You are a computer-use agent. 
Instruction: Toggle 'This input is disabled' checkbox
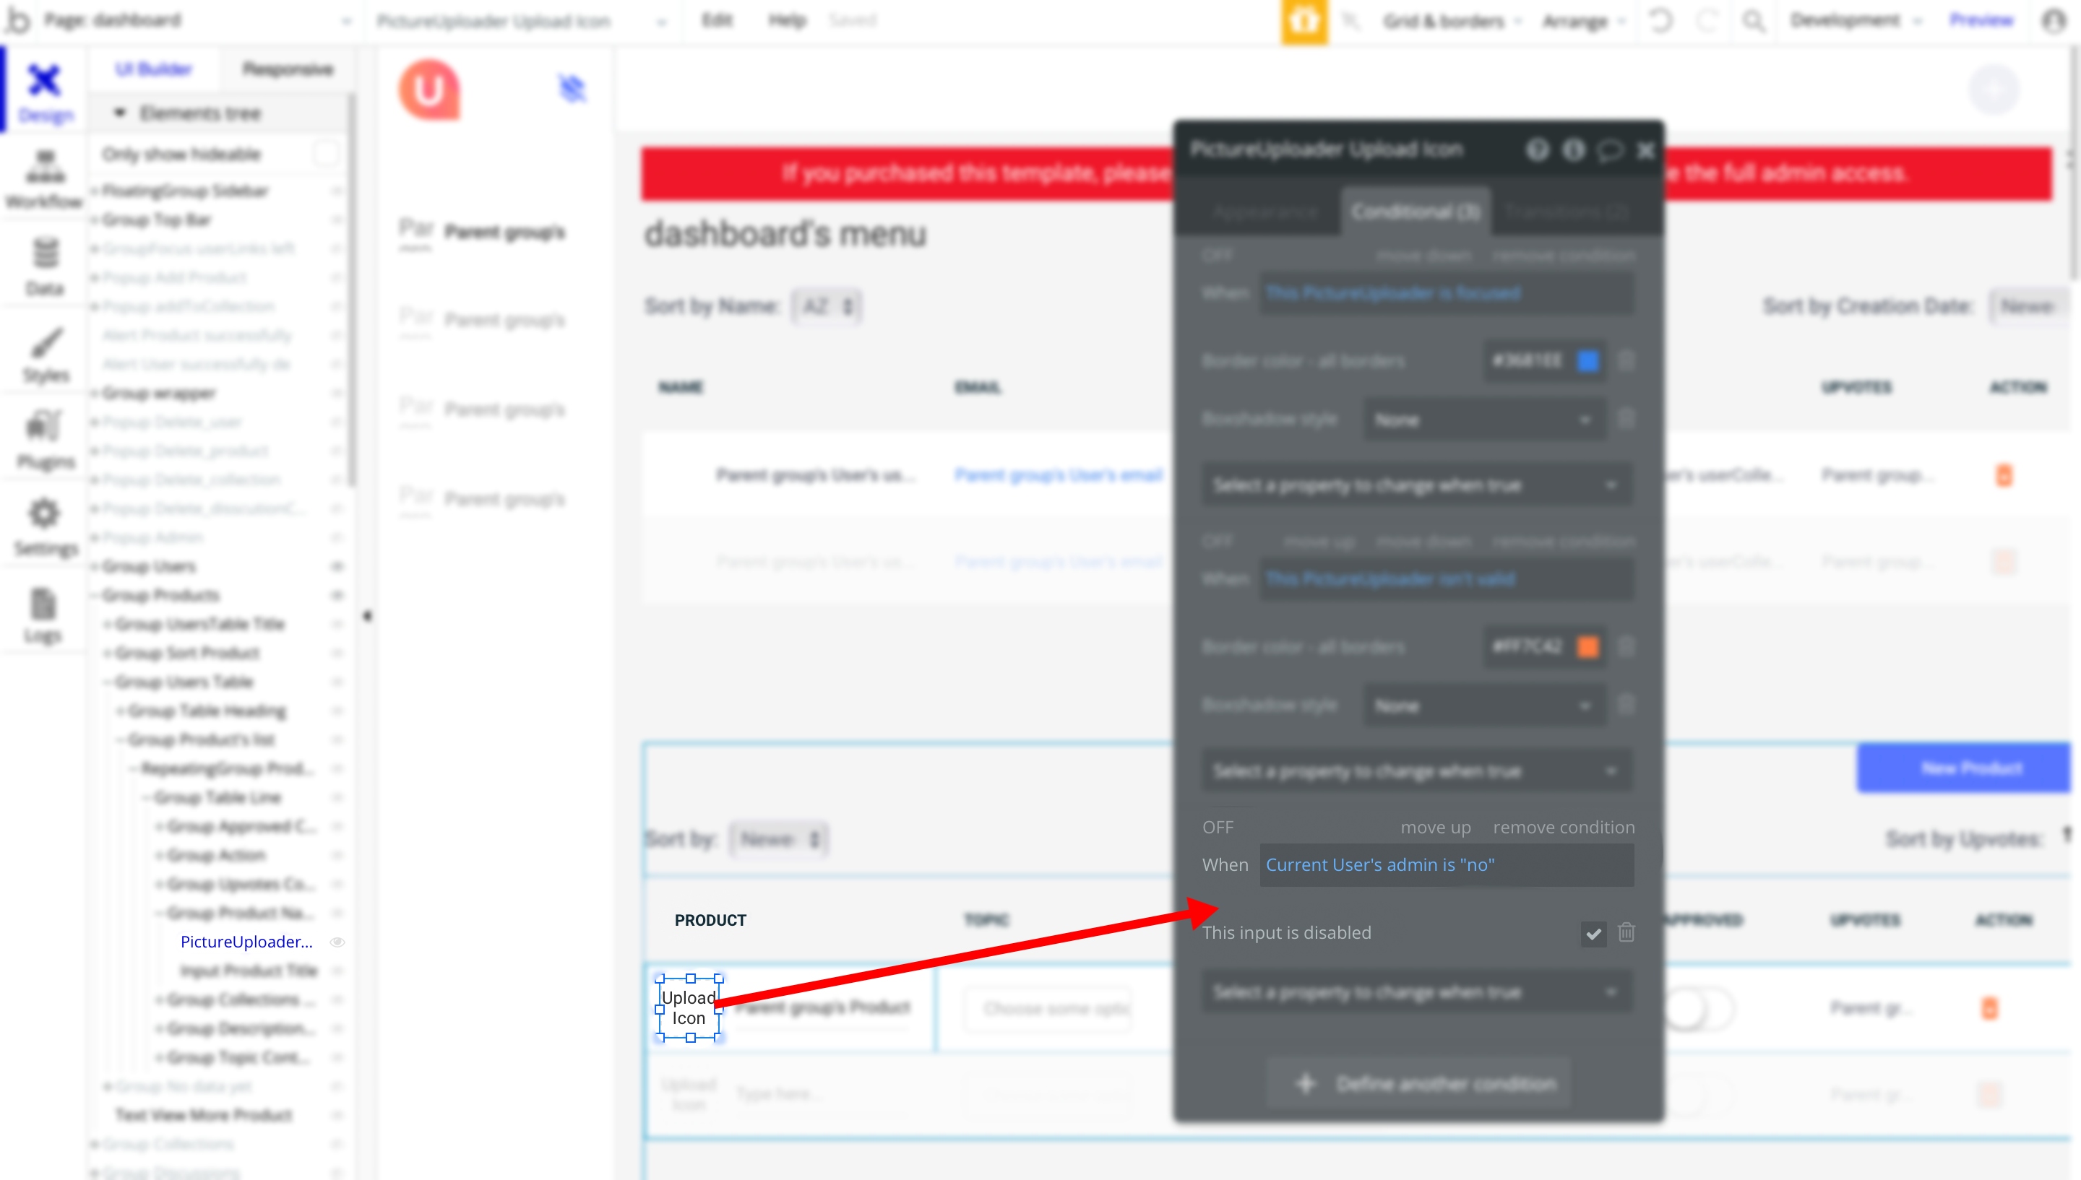pos(1593,934)
